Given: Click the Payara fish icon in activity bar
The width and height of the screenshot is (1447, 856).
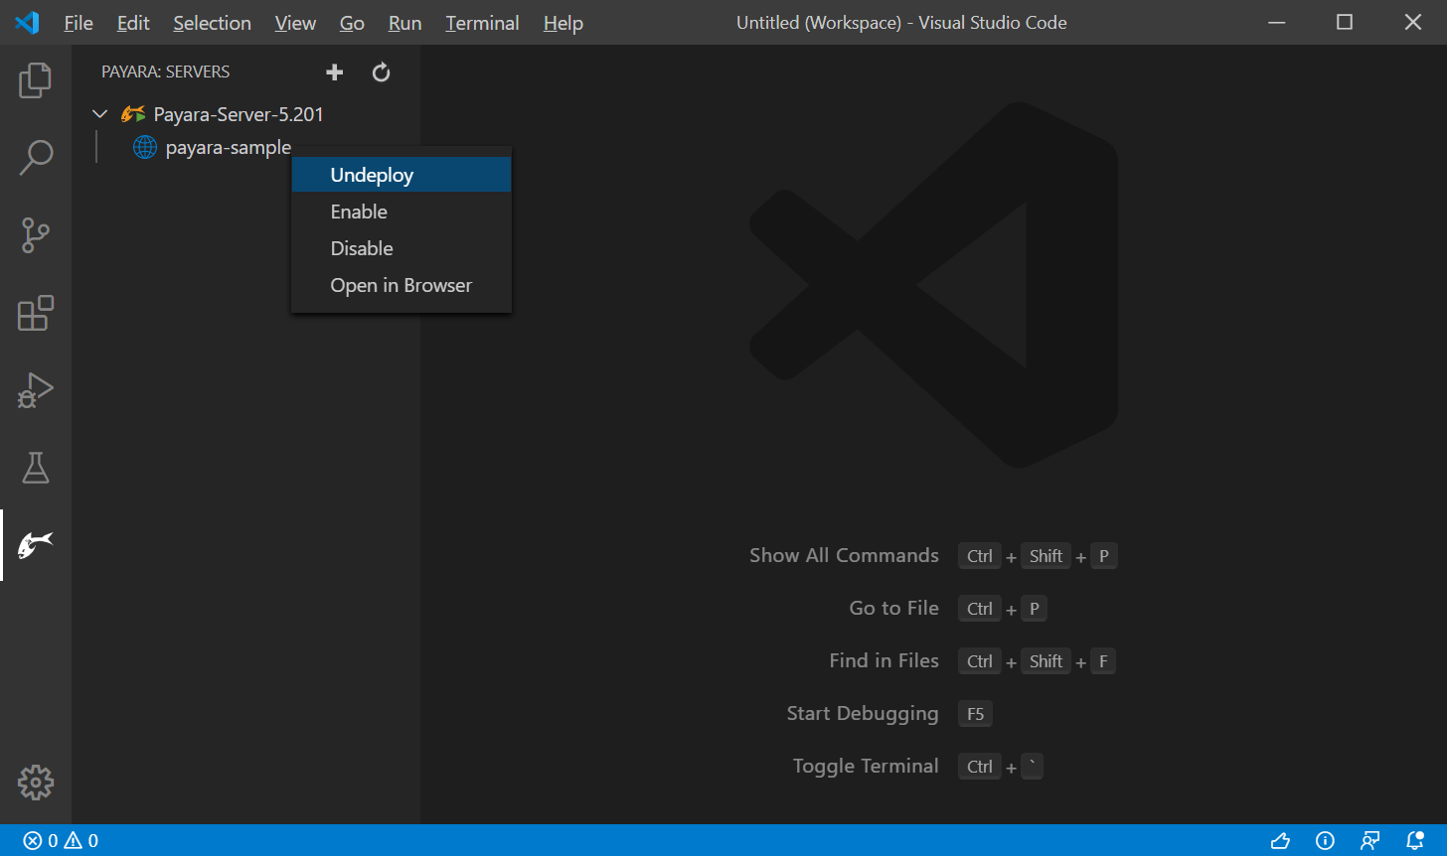Looking at the screenshot, I should coord(36,544).
